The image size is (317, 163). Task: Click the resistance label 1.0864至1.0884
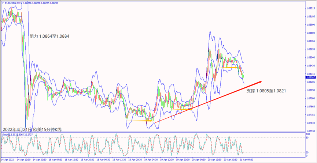(49, 37)
